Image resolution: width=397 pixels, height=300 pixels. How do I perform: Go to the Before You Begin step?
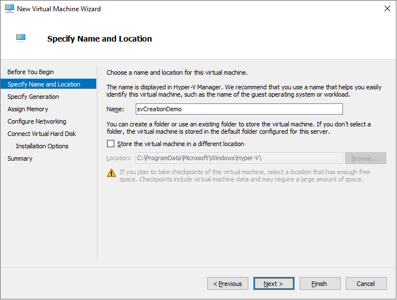tap(30, 72)
